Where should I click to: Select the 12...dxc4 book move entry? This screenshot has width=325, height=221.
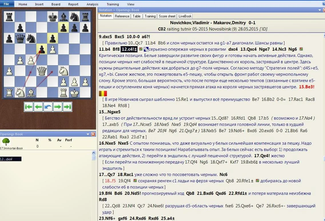(x=11, y=159)
